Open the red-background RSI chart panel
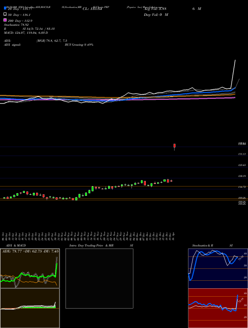Image resolution: width=248 pixels, height=328 pixels. 218,308
